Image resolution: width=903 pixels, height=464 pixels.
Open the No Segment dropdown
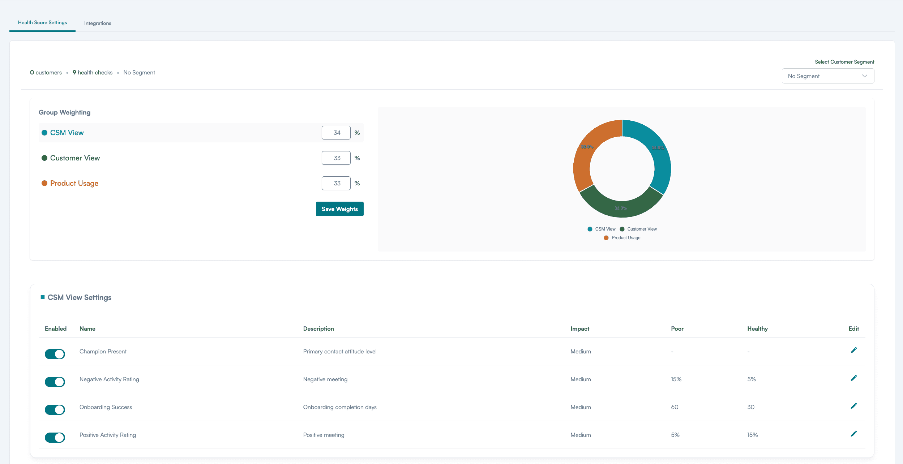click(827, 76)
